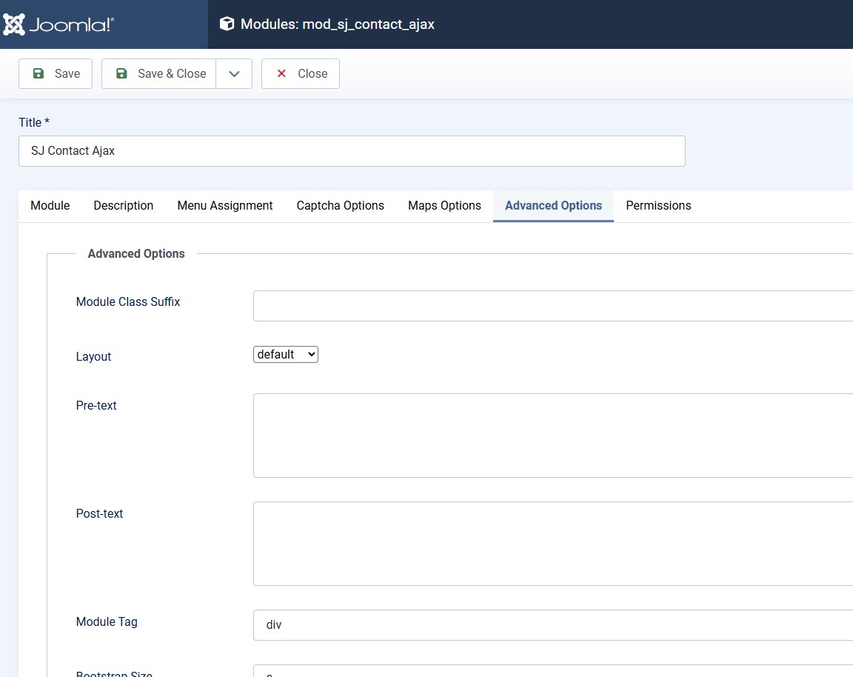
Task: Open the Description tab
Action: (x=124, y=206)
